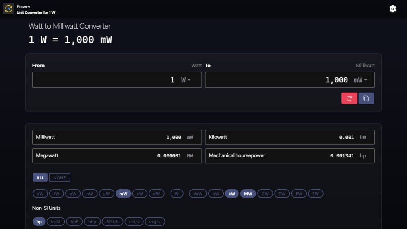Enable the GW unit pill
This screenshot has height=229, width=407.
tap(265, 194)
